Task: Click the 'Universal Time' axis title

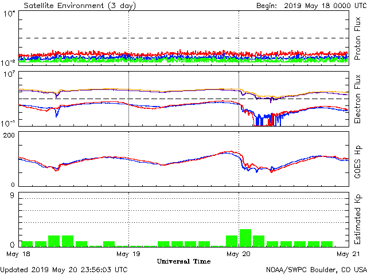Action: (x=183, y=261)
